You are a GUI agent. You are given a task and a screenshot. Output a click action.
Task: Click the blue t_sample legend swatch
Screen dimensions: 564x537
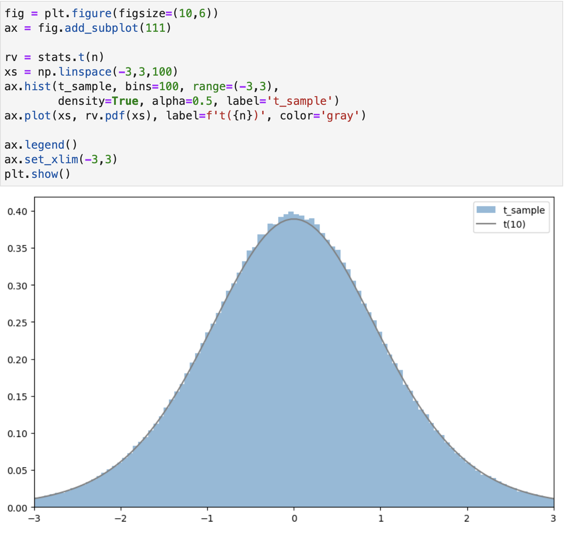tap(486, 210)
